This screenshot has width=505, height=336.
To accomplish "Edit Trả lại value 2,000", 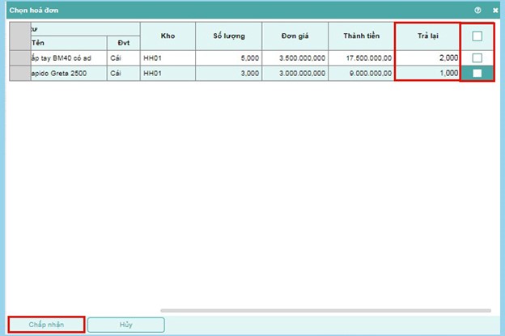I will pos(426,57).
